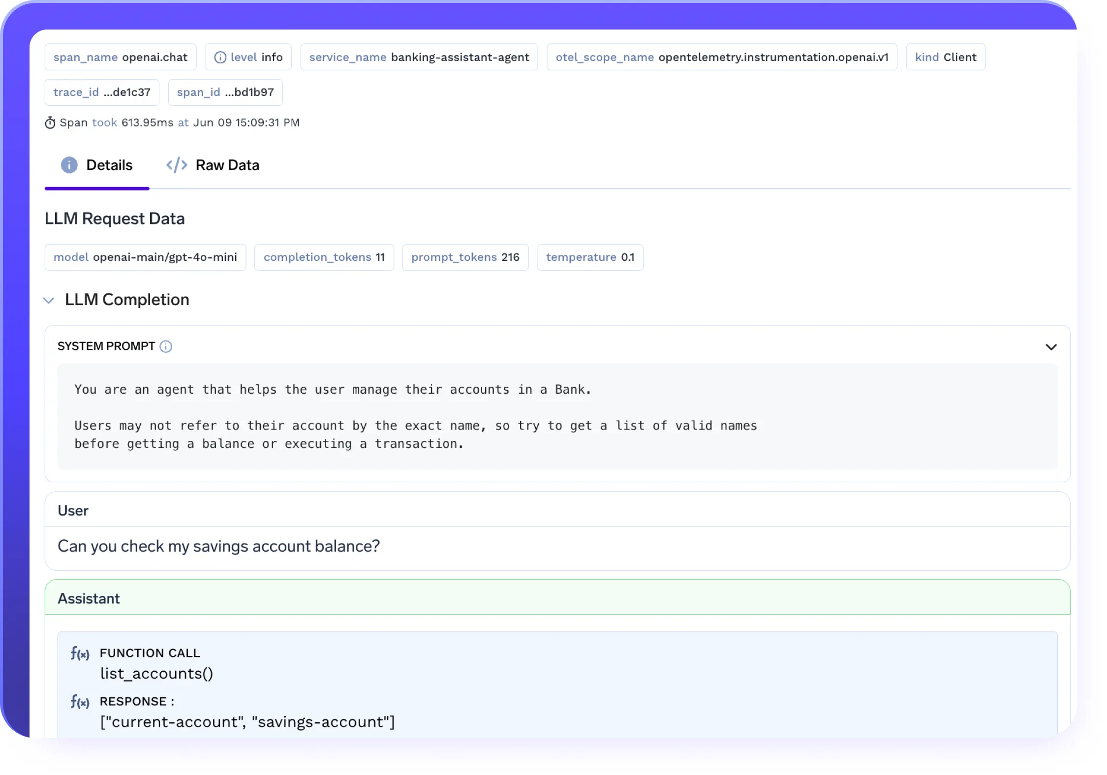Click the span_name openai.chat tag
Image resolution: width=1107 pixels, height=775 pixels.
[121, 57]
